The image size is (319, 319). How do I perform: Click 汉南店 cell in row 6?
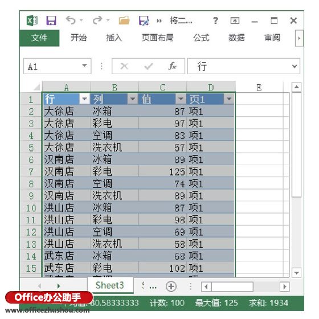click(66, 159)
